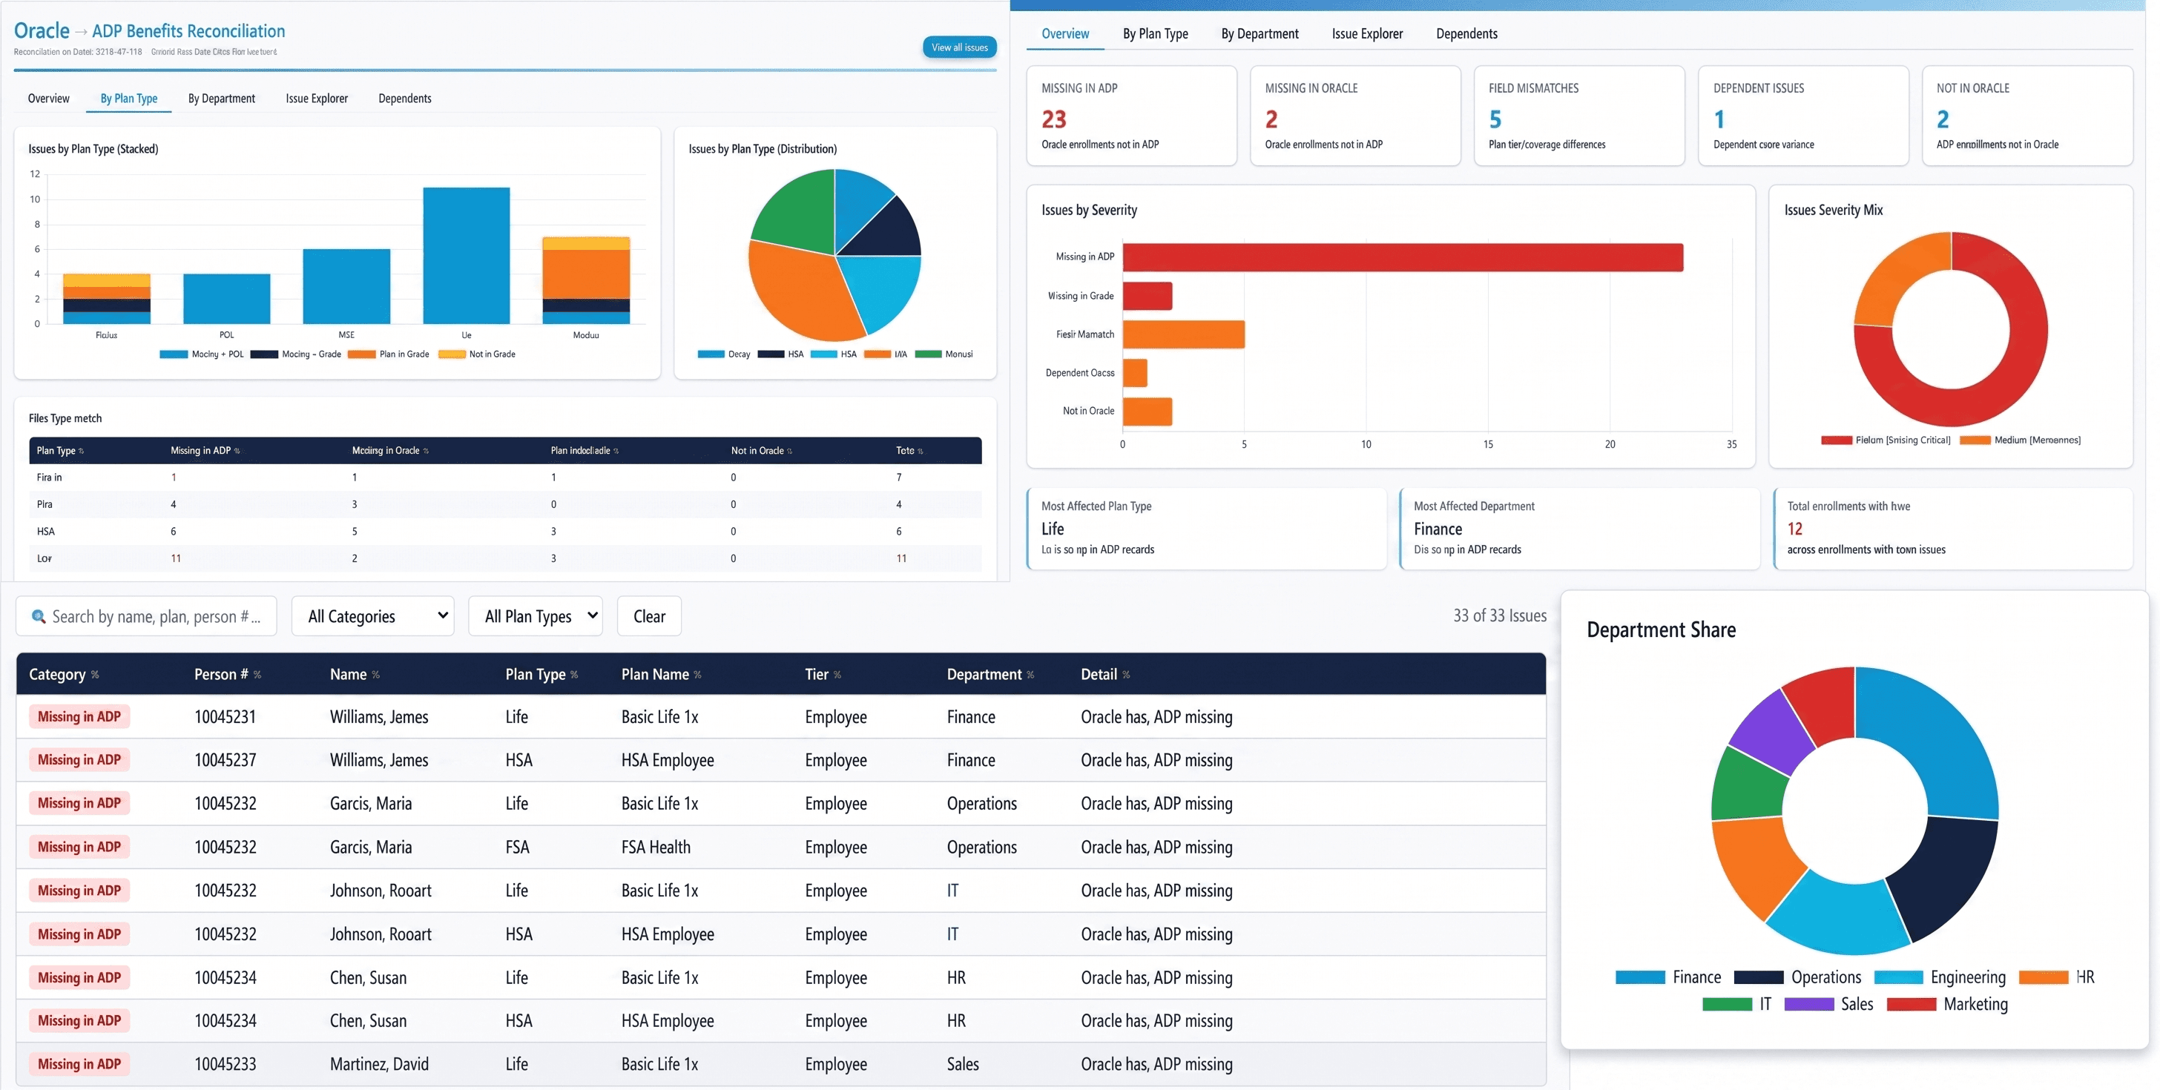Click the Missing in ADP badge in Martinez, David row
The height and width of the screenshot is (1090, 2160).
[x=79, y=1064]
